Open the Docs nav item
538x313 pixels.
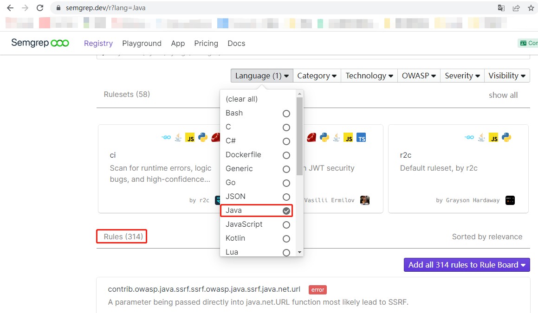[x=236, y=43]
